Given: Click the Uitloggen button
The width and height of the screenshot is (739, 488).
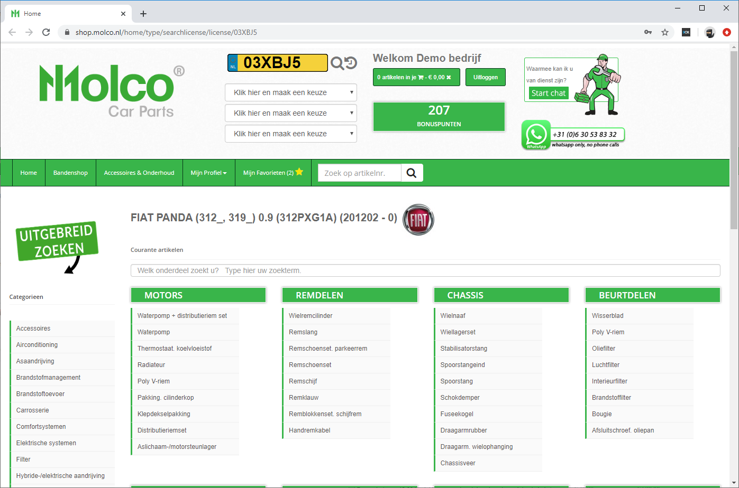Looking at the screenshot, I should pyautogui.click(x=486, y=77).
